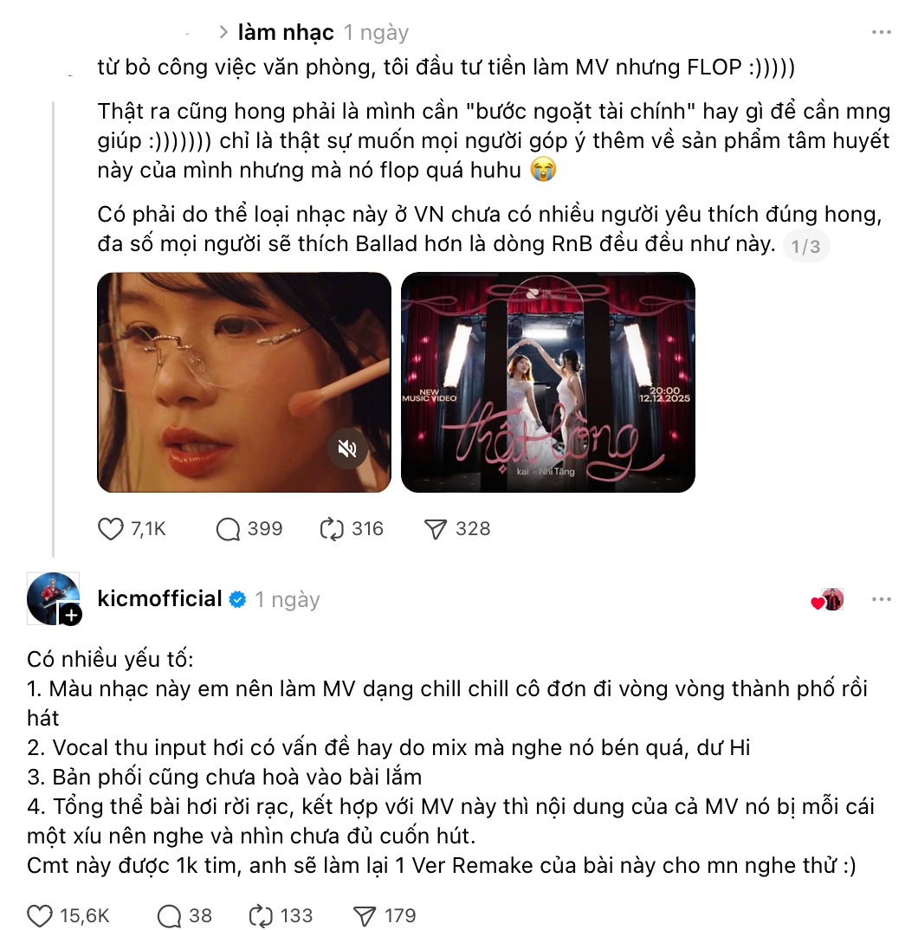Image resolution: width=918 pixels, height=930 pixels.
Task: Click the blue verified badge next to kicmofficial
Action: point(238,599)
